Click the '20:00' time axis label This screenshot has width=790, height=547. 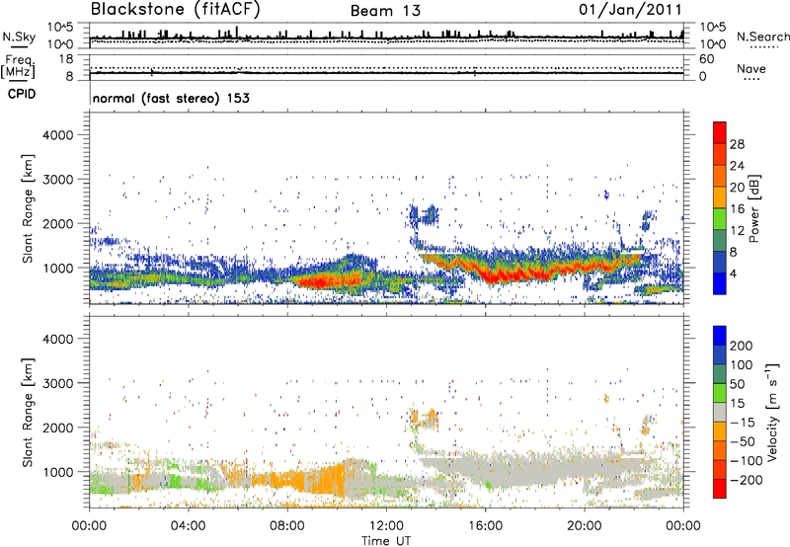585,526
